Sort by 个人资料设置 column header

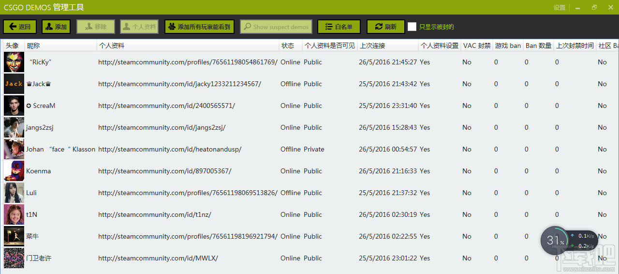pyautogui.click(x=440, y=46)
